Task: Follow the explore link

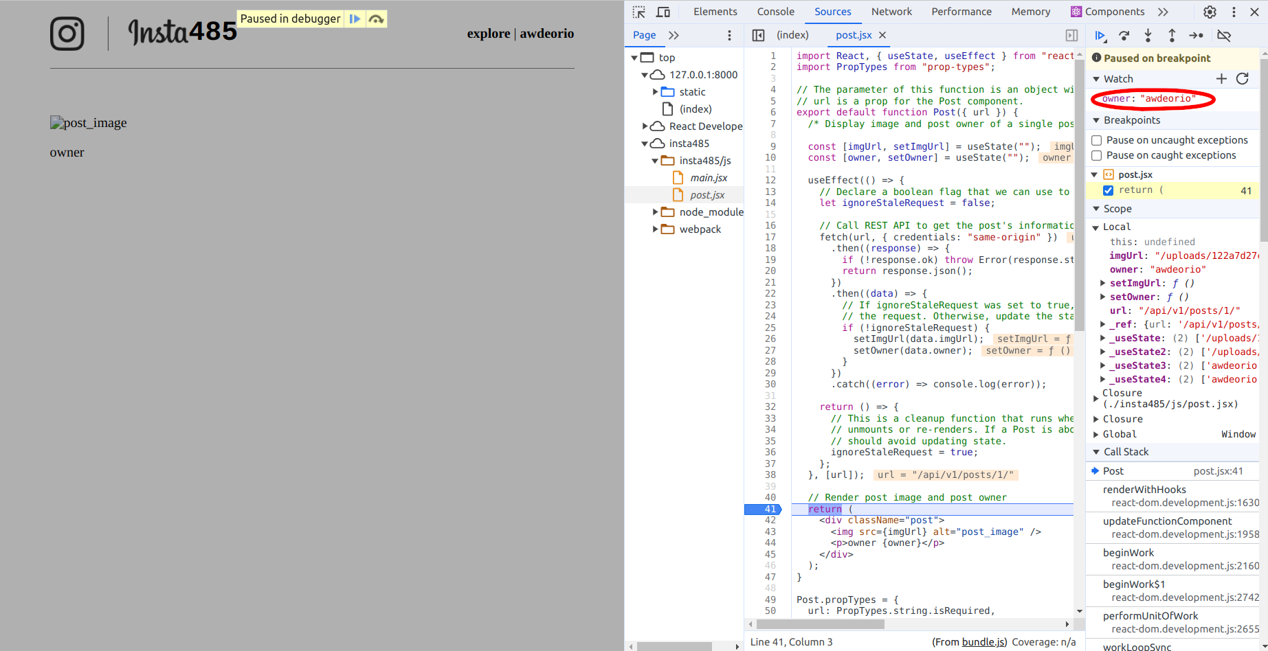Action: pyautogui.click(x=489, y=34)
